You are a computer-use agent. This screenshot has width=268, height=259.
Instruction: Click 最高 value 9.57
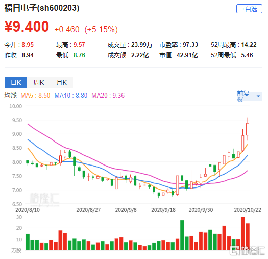click(79, 45)
